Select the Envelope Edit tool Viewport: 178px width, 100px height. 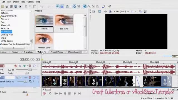(89, 6)
